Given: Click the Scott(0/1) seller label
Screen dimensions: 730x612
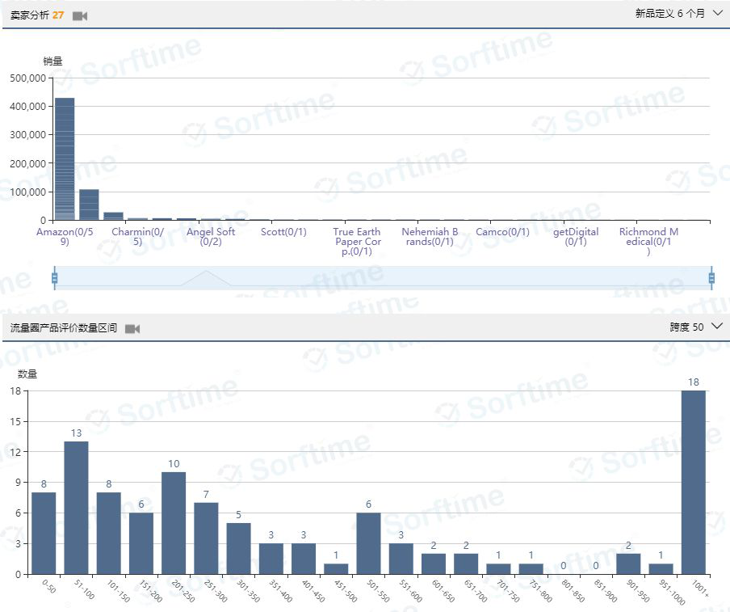Looking at the screenshot, I should pos(283,232).
